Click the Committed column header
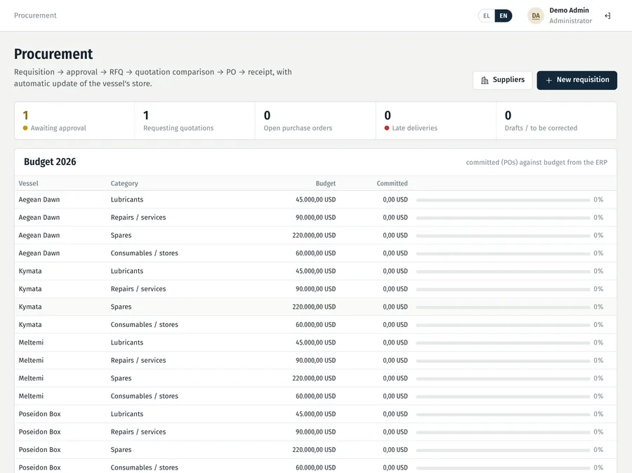The image size is (632, 473). pyautogui.click(x=392, y=183)
